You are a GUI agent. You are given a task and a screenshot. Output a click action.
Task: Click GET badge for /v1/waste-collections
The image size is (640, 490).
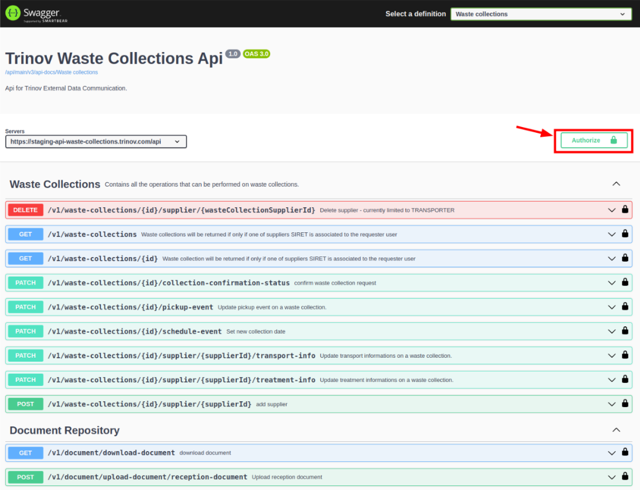(25, 234)
